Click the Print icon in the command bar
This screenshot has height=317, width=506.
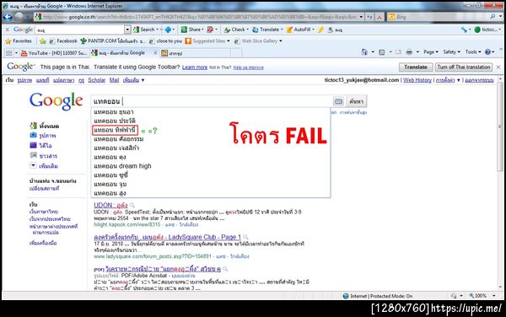tap(409, 52)
